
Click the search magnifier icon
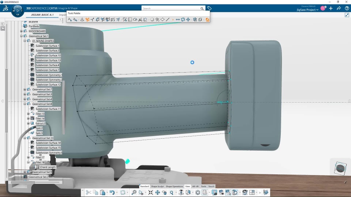tap(202, 8)
